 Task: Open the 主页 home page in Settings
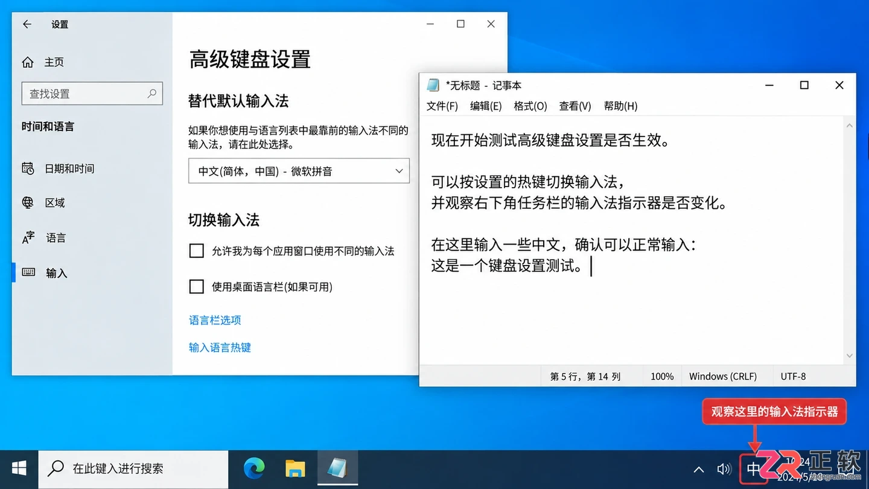click(x=42, y=62)
